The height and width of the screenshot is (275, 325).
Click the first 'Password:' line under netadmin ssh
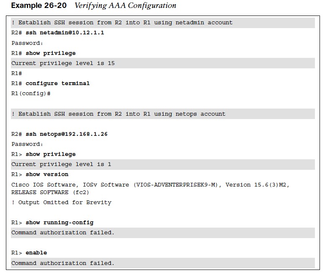click(x=27, y=43)
